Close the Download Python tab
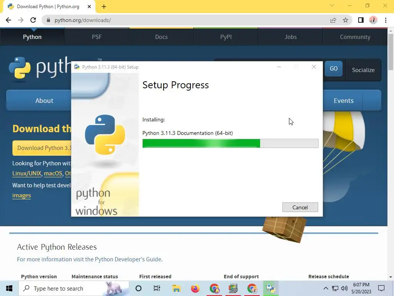The width and height of the screenshot is (394, 296). pos(89,7)
